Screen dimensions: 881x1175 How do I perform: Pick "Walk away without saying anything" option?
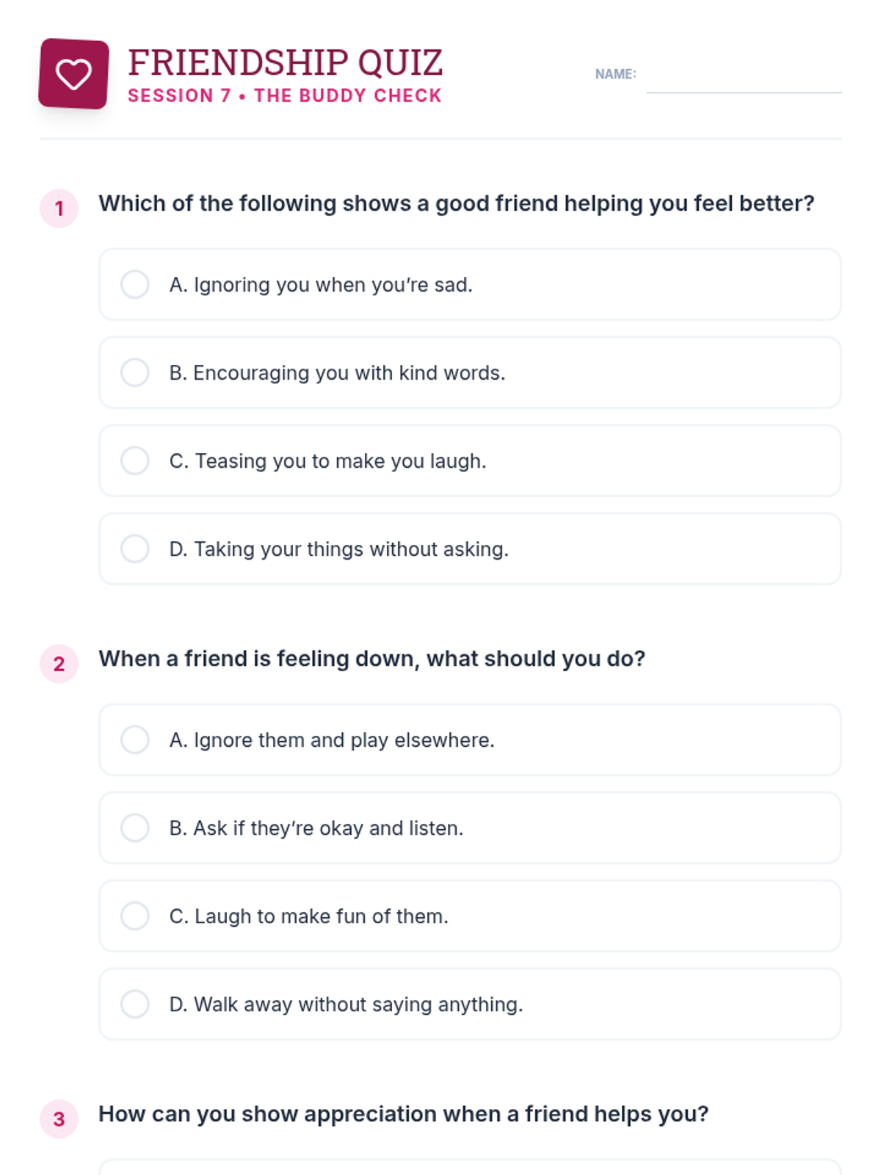click(135, 1004)
